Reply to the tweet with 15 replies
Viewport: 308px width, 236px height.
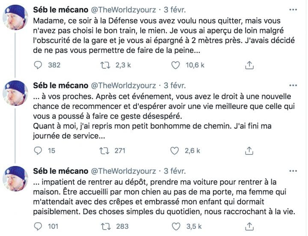38,150
